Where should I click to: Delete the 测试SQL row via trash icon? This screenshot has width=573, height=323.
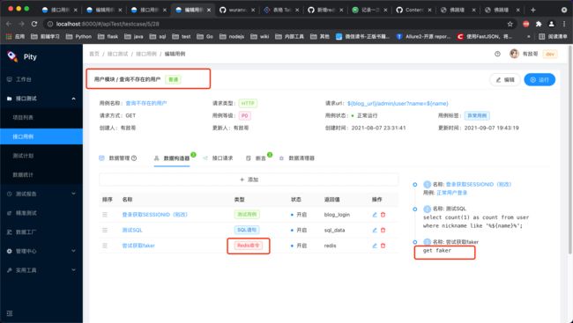pyautogui.click(x=383, y=230)
